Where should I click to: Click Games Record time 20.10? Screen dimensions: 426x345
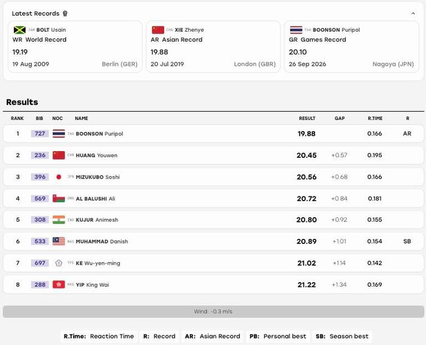[298, 52]
